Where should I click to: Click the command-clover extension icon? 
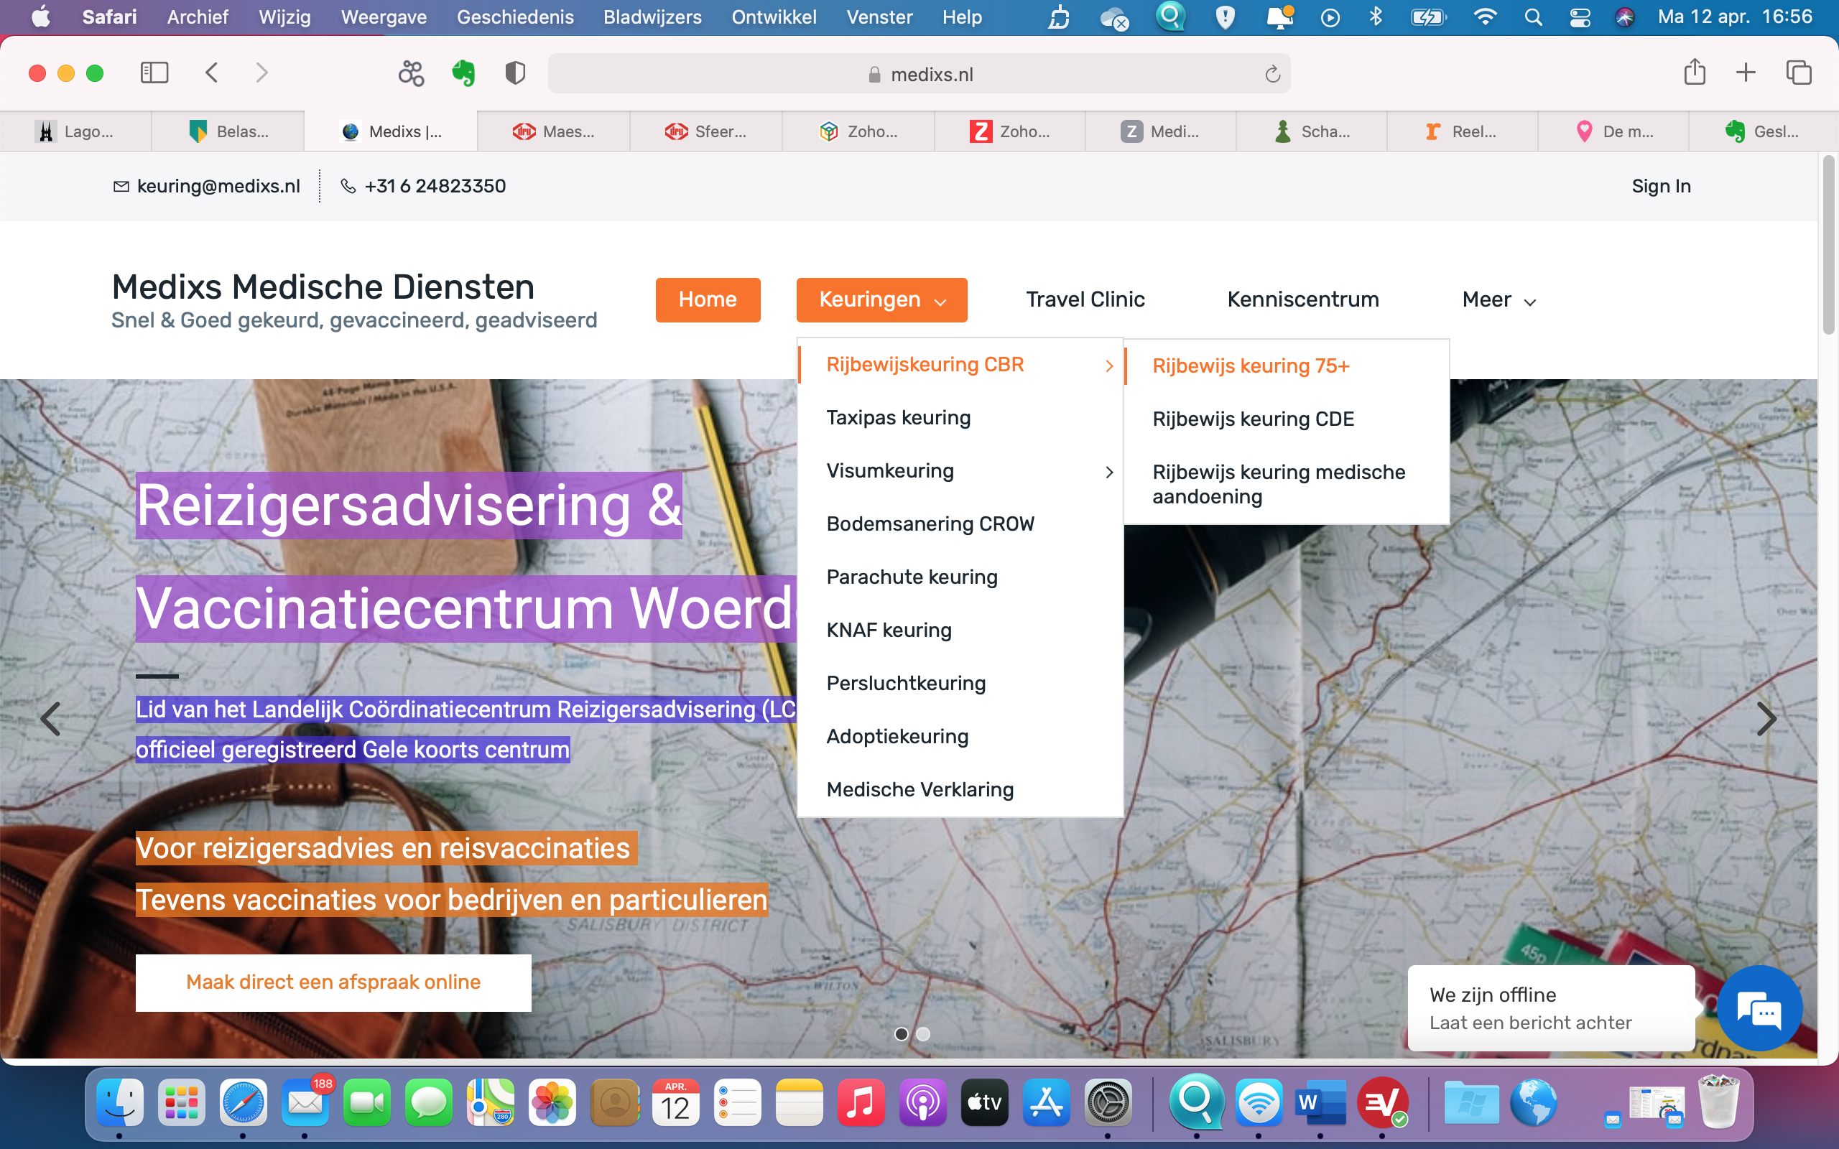(411, 73)
